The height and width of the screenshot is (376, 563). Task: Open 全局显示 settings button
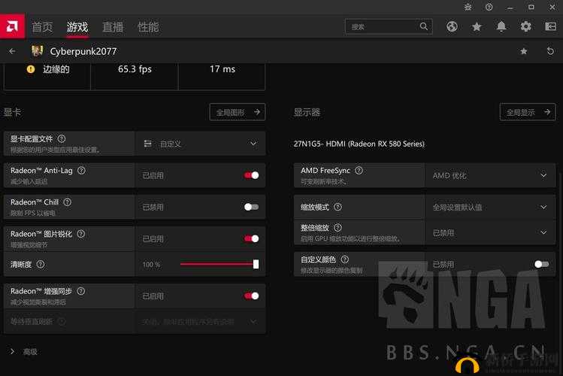[x=528, y=112]
